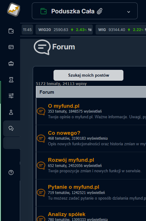
Task: Click the chat icon beside Co nowego?
Action: pos(41,138)
